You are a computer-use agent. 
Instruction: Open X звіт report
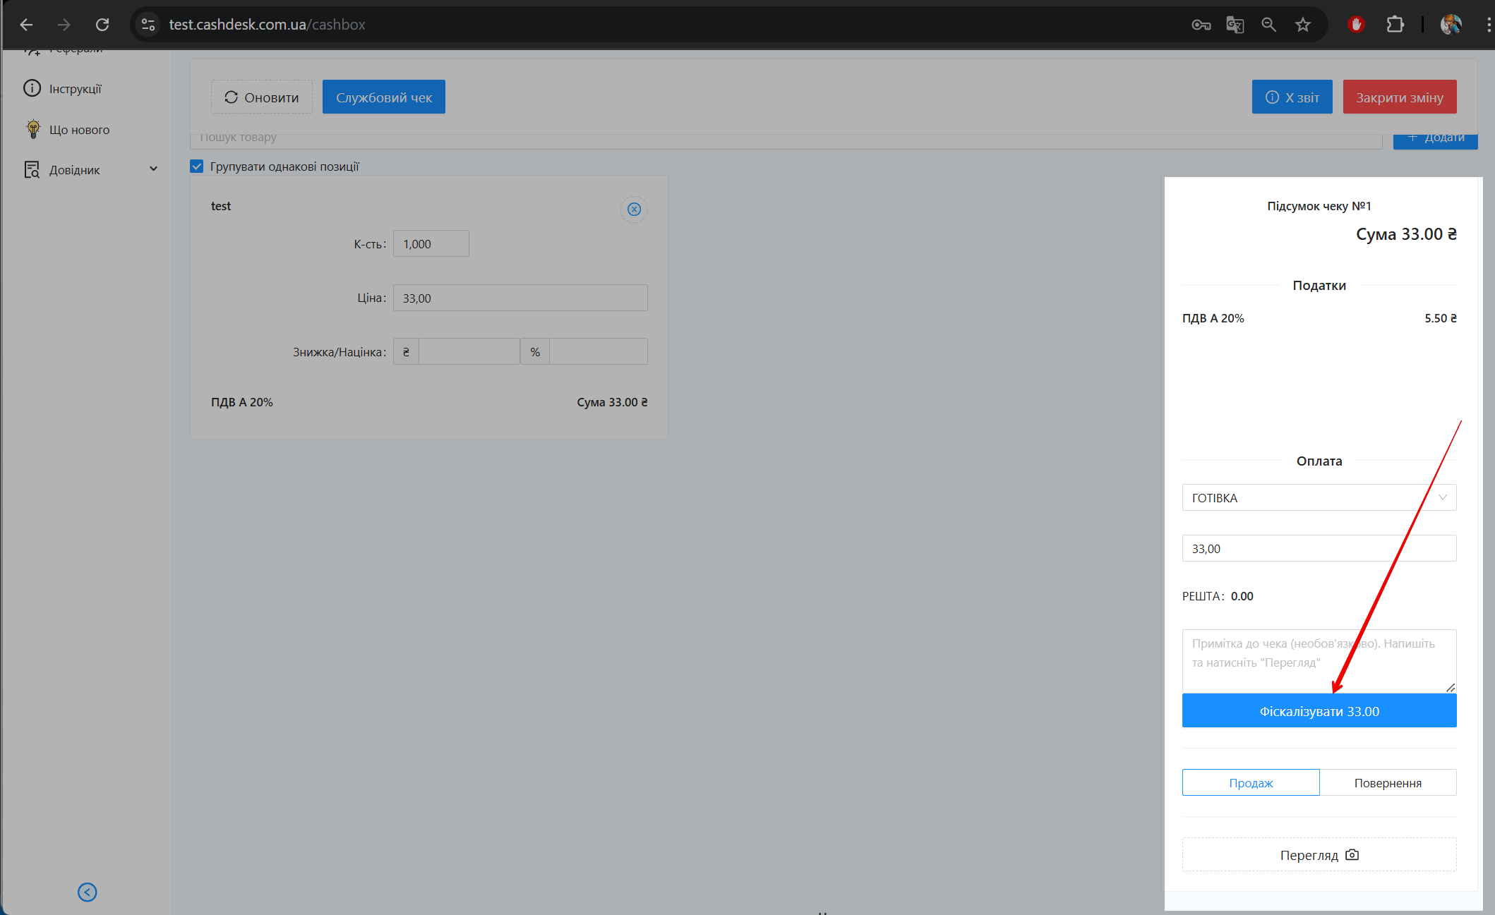tap(1292, 97)
